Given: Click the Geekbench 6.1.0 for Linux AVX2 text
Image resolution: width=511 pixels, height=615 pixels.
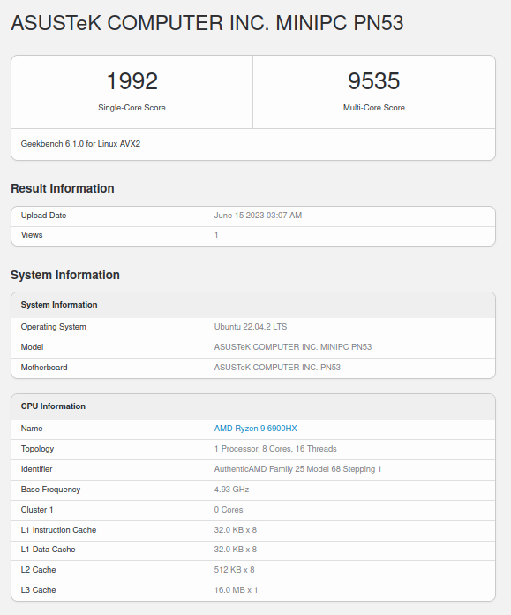Looking at the screenshot, I should [80, 144].
